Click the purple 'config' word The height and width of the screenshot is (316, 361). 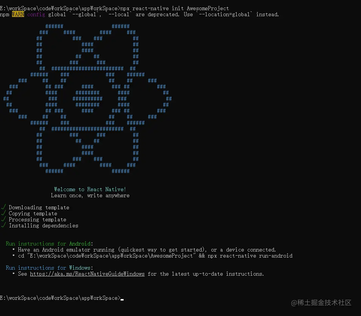point(36,14)
